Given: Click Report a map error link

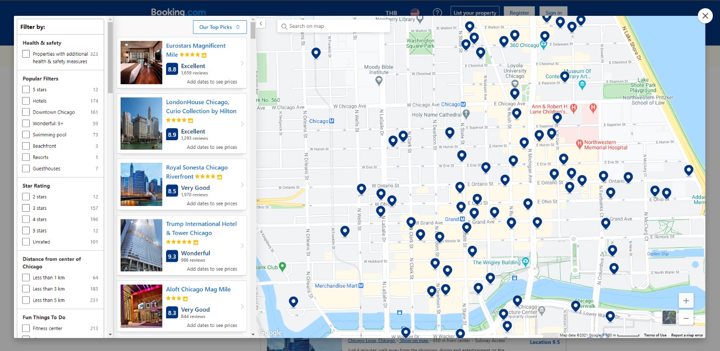Looking at the screenshot, I should [x=687, y=335].
